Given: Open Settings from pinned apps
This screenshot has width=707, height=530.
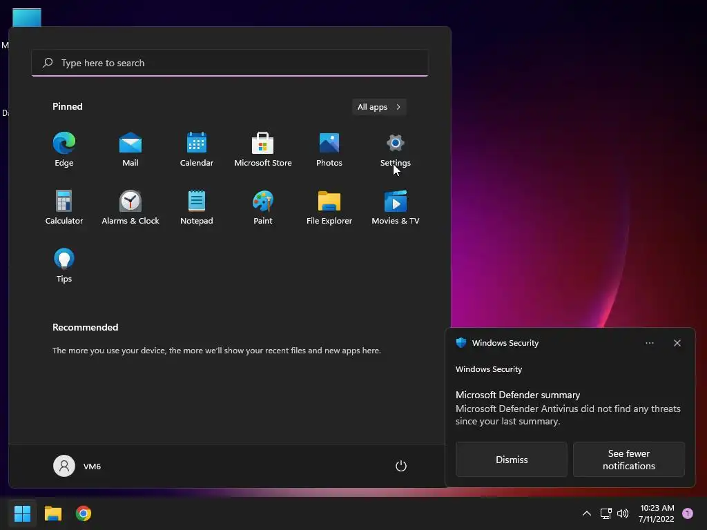Looking at the screenshot, I should pyautogui.click(x=396, y=150).
